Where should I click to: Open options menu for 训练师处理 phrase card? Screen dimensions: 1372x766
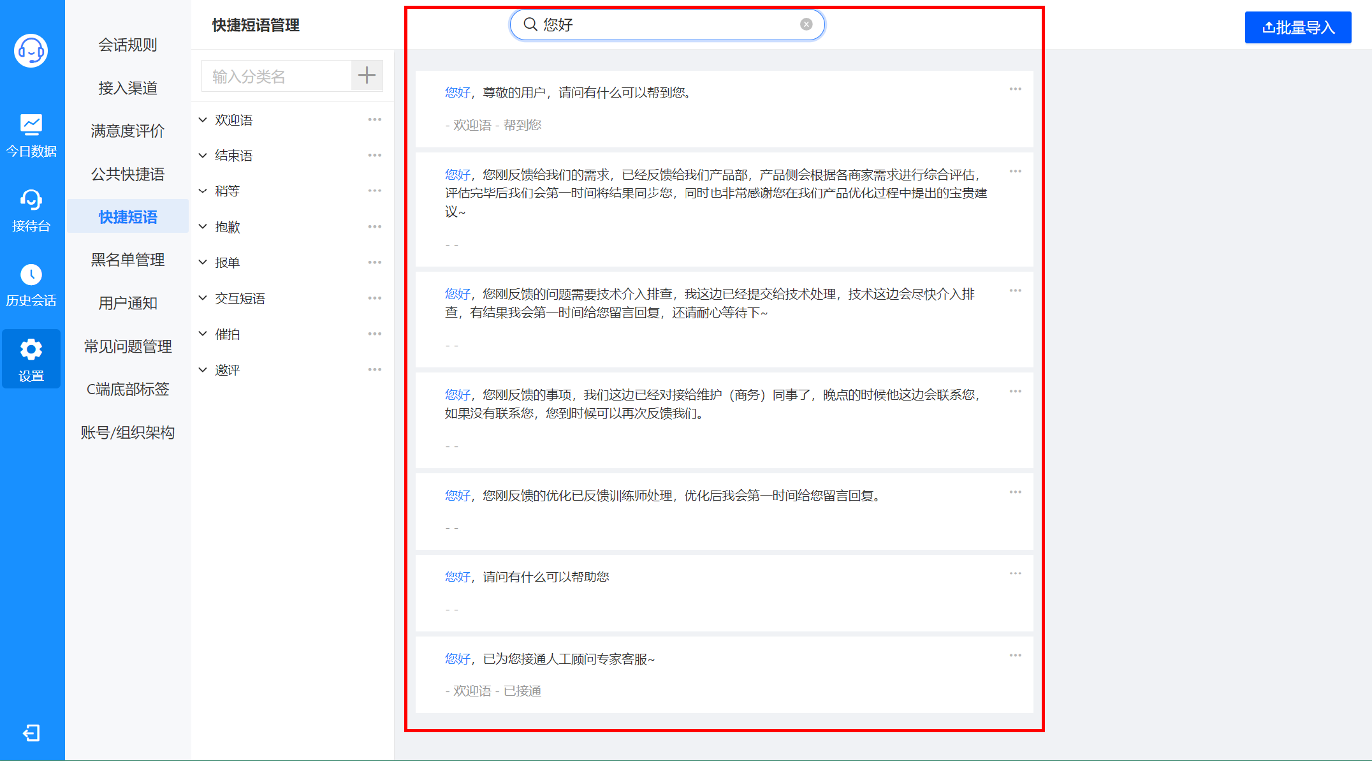coord(1016,492)
